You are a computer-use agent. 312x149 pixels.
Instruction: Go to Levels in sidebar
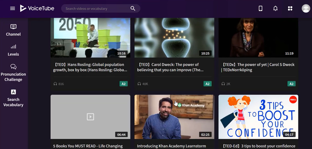click(13, 50)
